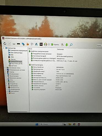Select the DMI tree item

(12, 55)
